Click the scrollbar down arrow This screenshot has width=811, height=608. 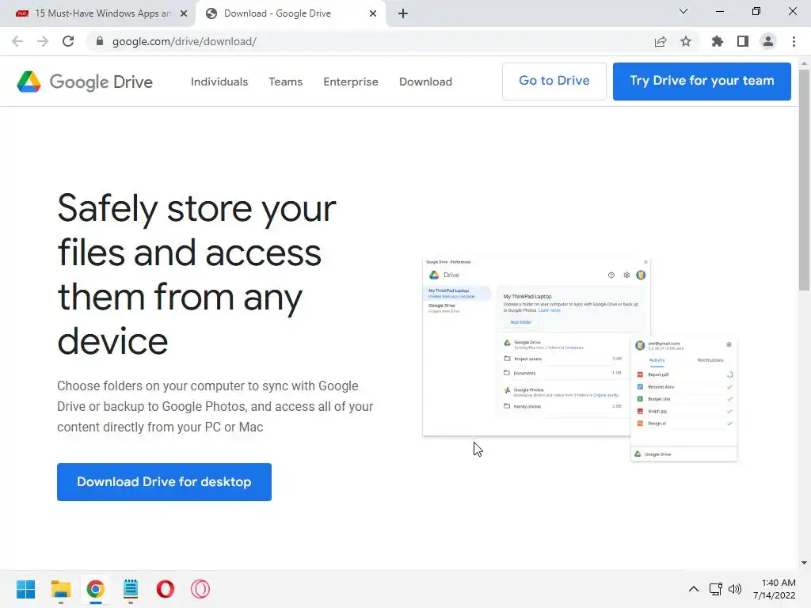[x=804, y=563]
